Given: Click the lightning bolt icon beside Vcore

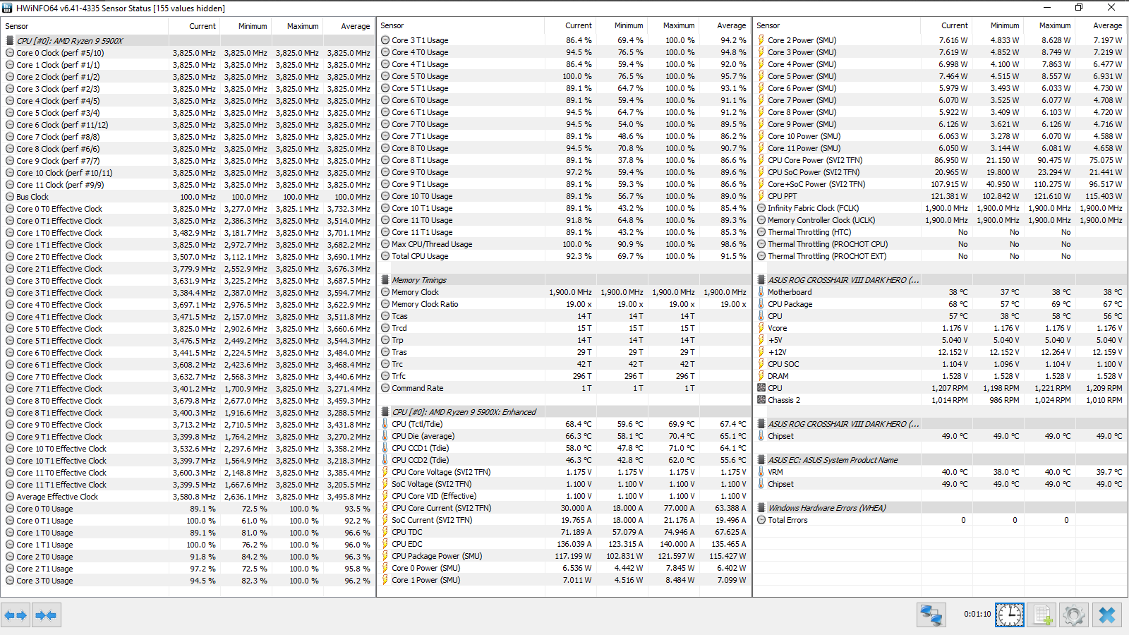Looking at the screenshot, I should tap(761, 328).
